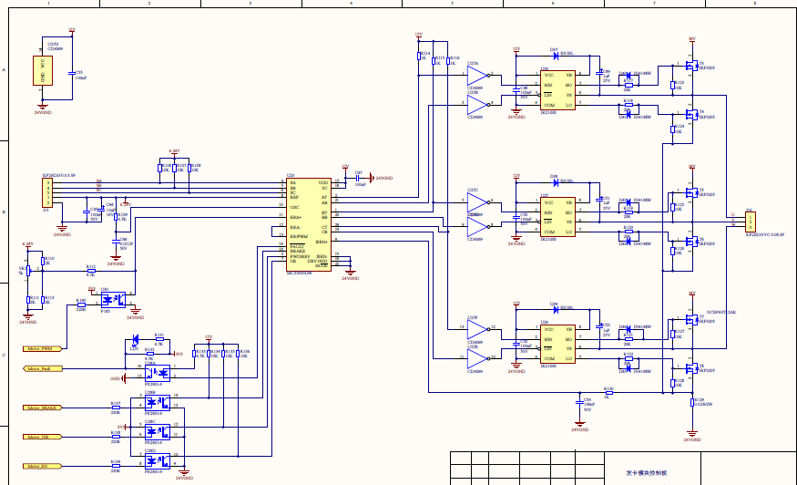Click the Motor_BRAKE port label

[41, 408]
